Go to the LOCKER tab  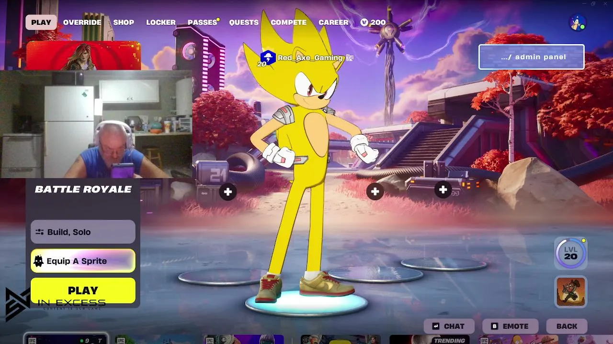coord(160,22)
